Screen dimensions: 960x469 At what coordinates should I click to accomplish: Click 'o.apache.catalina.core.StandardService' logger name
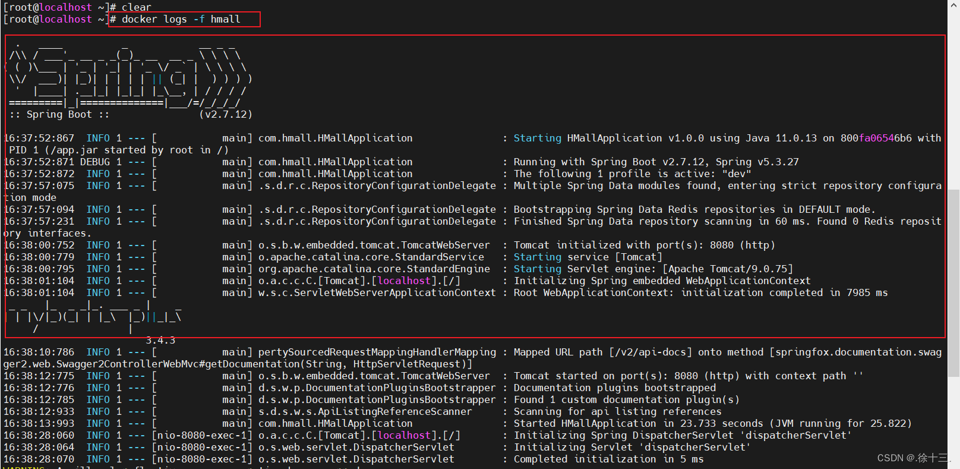point(371,257)
